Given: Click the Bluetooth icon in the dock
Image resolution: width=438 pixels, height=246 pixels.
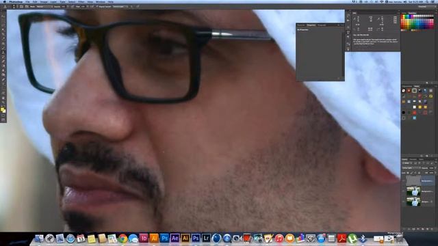Looking at the screenshot, I should [363, 238].
